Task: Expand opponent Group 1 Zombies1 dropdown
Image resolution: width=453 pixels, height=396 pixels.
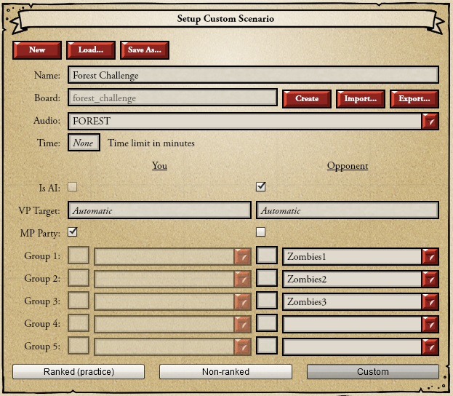Action: (430, 256)
